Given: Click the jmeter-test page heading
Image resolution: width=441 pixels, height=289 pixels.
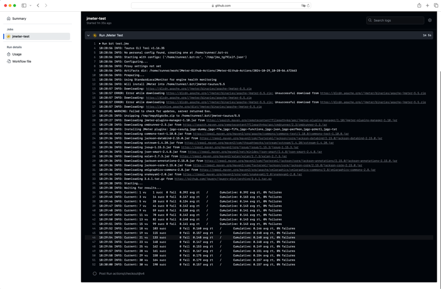Looking at the screenshot, I should pos(96,18).
